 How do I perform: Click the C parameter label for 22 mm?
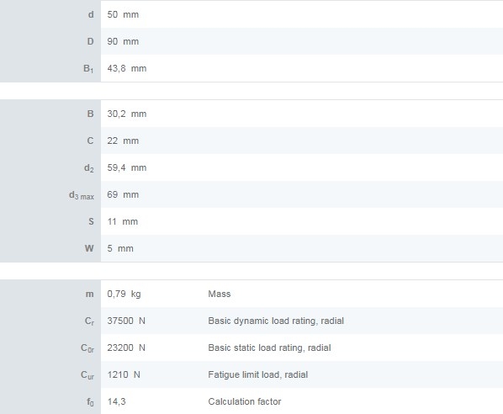click(x=91, y=141)
